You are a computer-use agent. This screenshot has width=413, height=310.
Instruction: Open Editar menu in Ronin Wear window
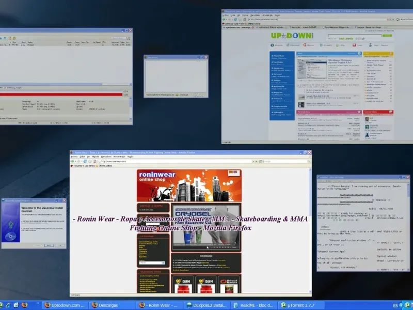pos(82,157)
